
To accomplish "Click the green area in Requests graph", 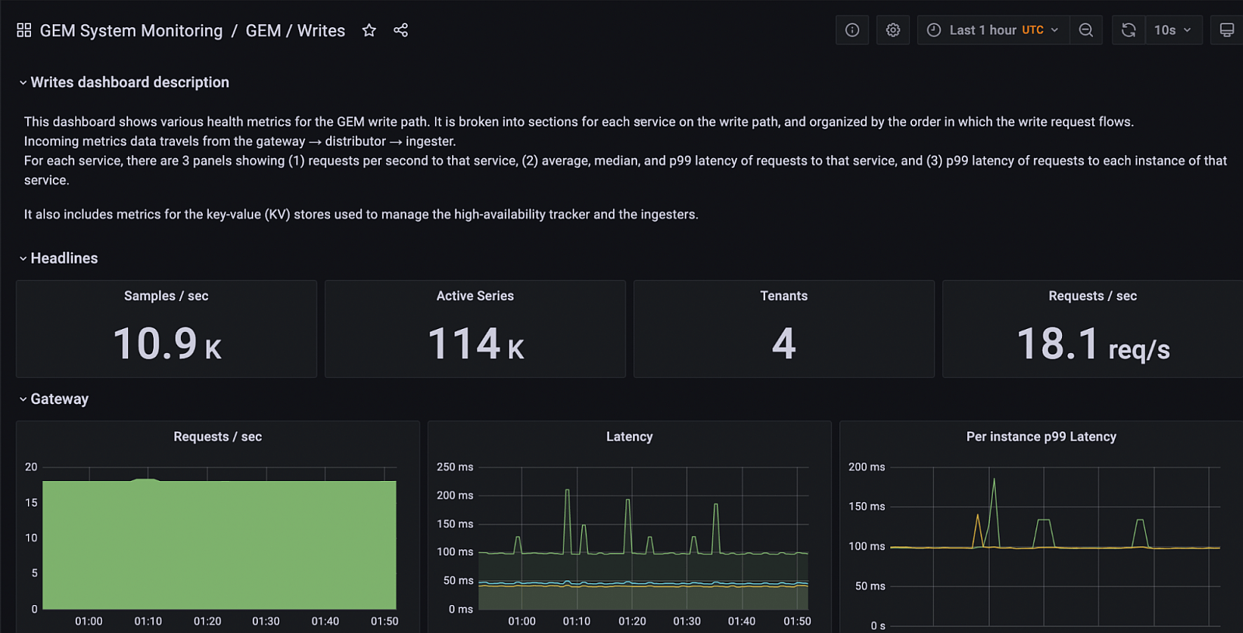I will tap(219, 545).
